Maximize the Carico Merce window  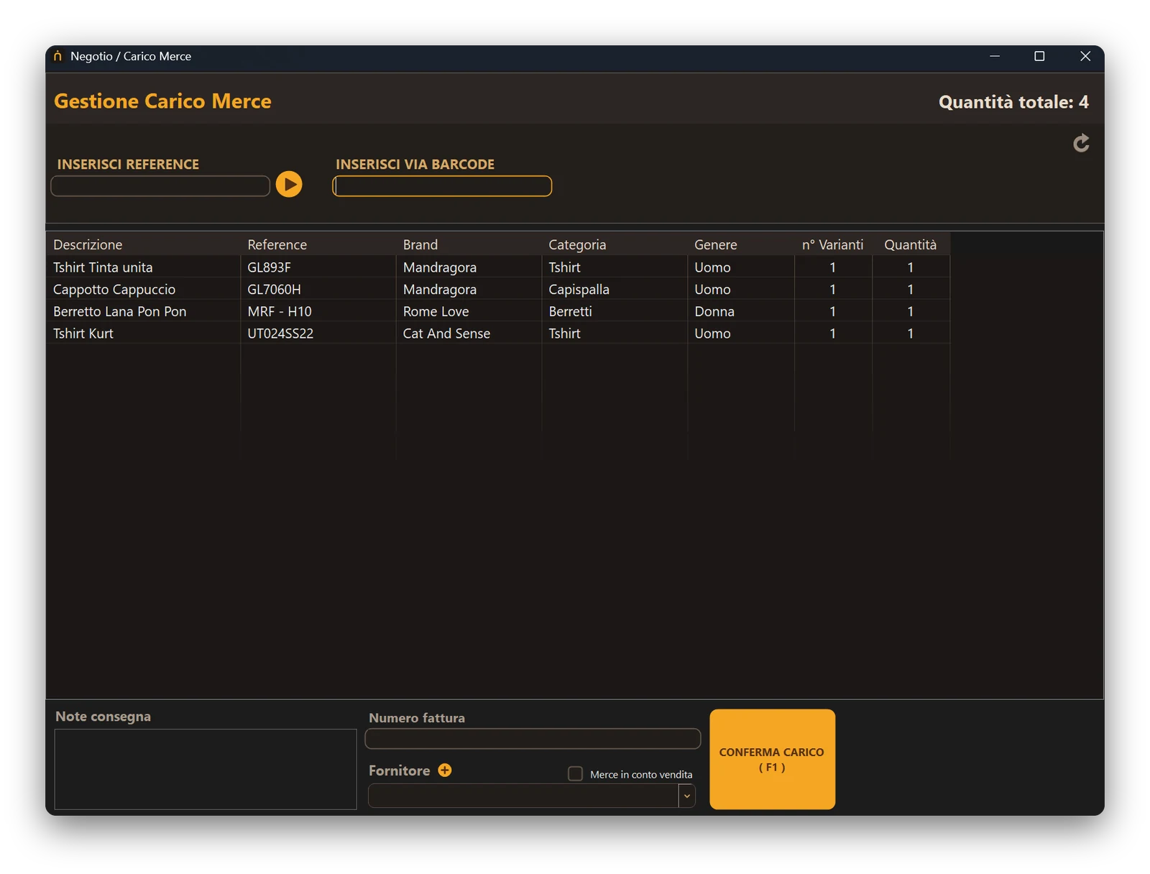[1039, 56]
